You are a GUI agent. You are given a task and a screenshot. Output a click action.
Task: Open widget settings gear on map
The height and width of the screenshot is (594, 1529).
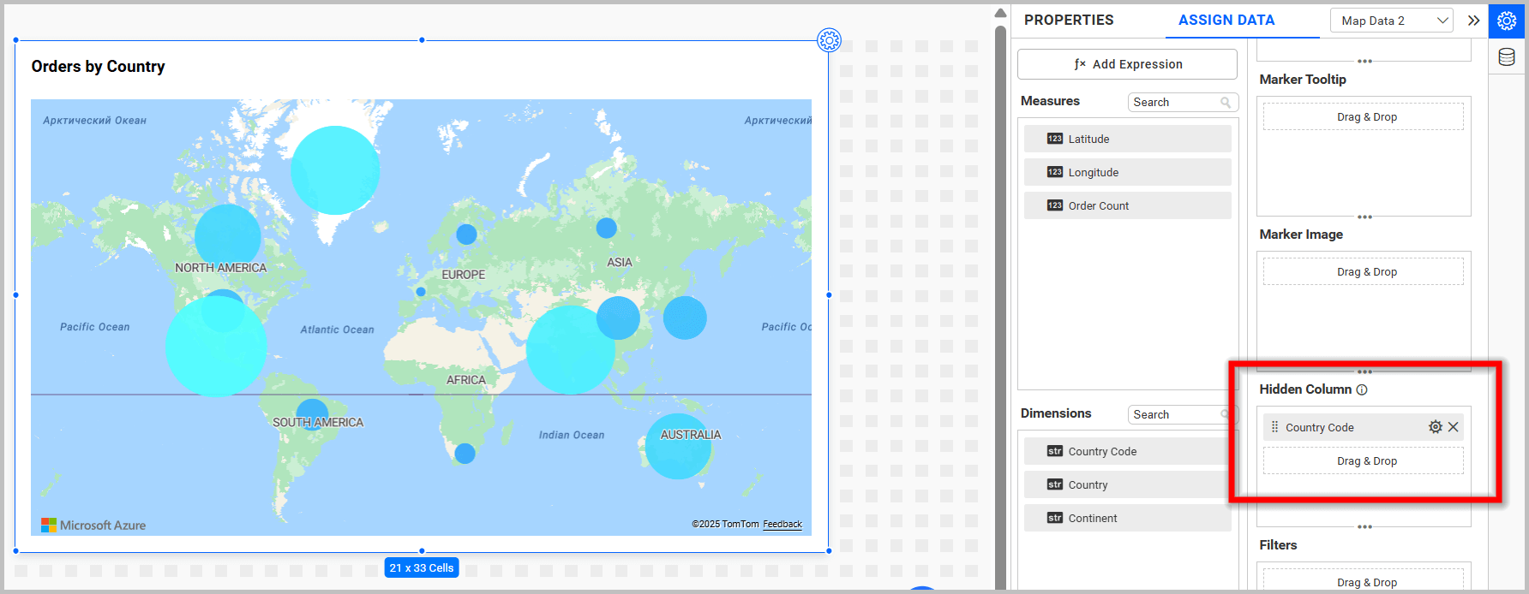pyautogui.click(x=829, y=40)
